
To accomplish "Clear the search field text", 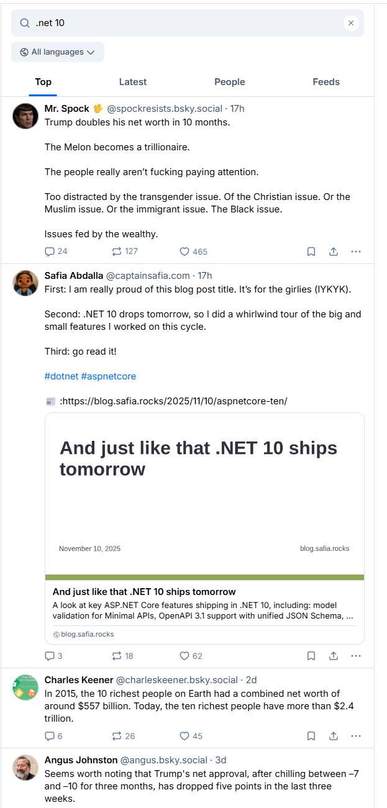I will tap(351, 23).
